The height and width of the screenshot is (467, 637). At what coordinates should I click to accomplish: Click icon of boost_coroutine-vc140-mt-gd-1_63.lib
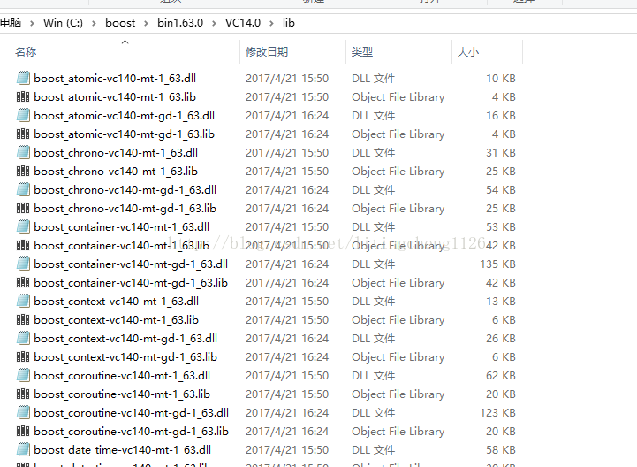[23, 432]
